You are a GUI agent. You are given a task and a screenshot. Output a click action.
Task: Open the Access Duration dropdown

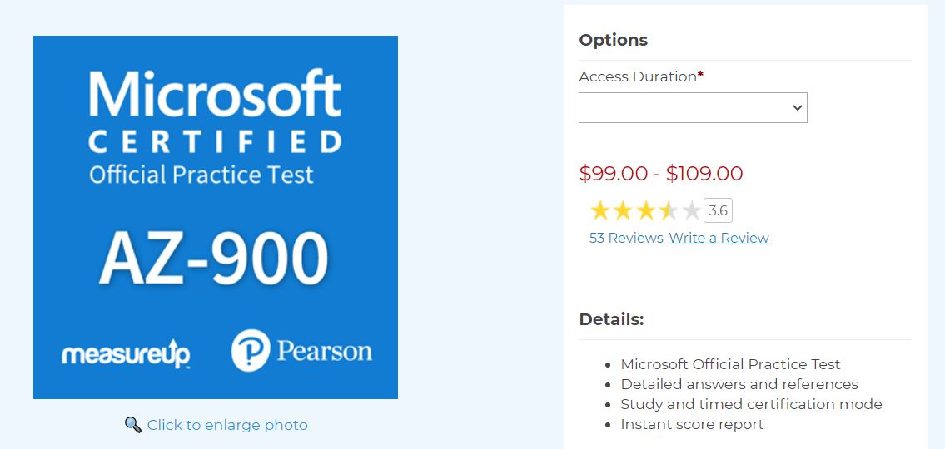692,108
